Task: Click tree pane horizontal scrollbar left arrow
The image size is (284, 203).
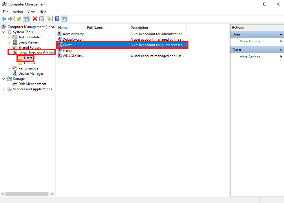Action: coord(3,194)
